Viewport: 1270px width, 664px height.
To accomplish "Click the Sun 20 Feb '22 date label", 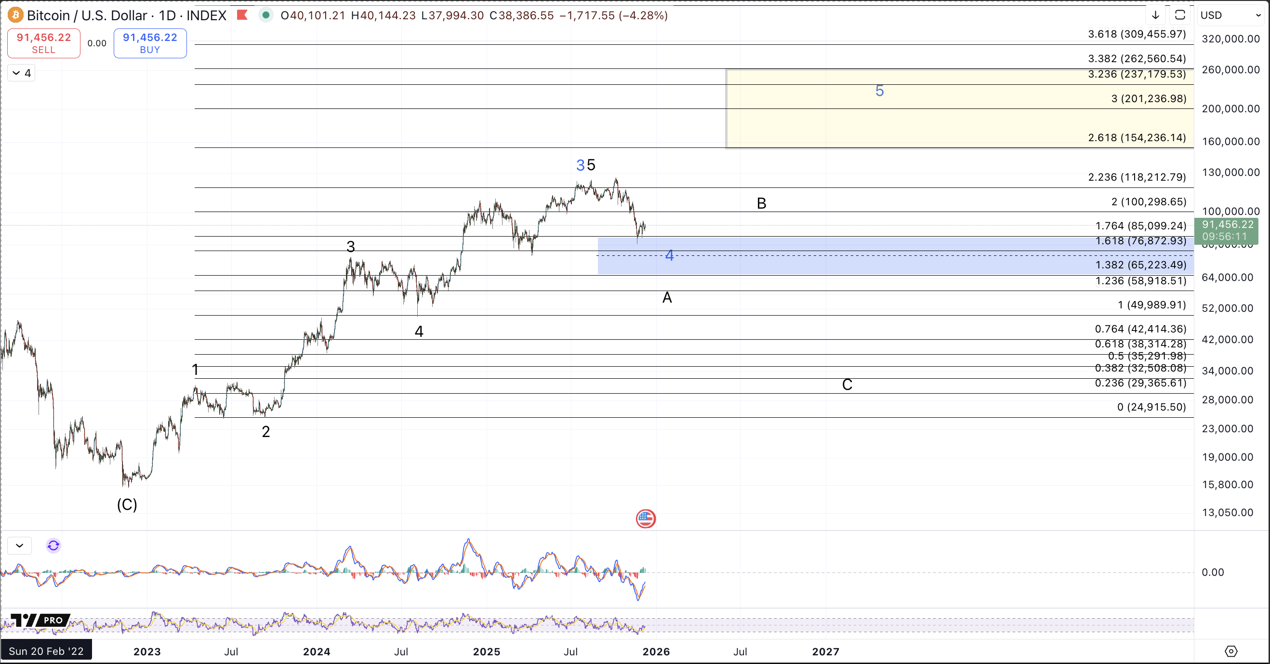I will [x=46, y=651].
